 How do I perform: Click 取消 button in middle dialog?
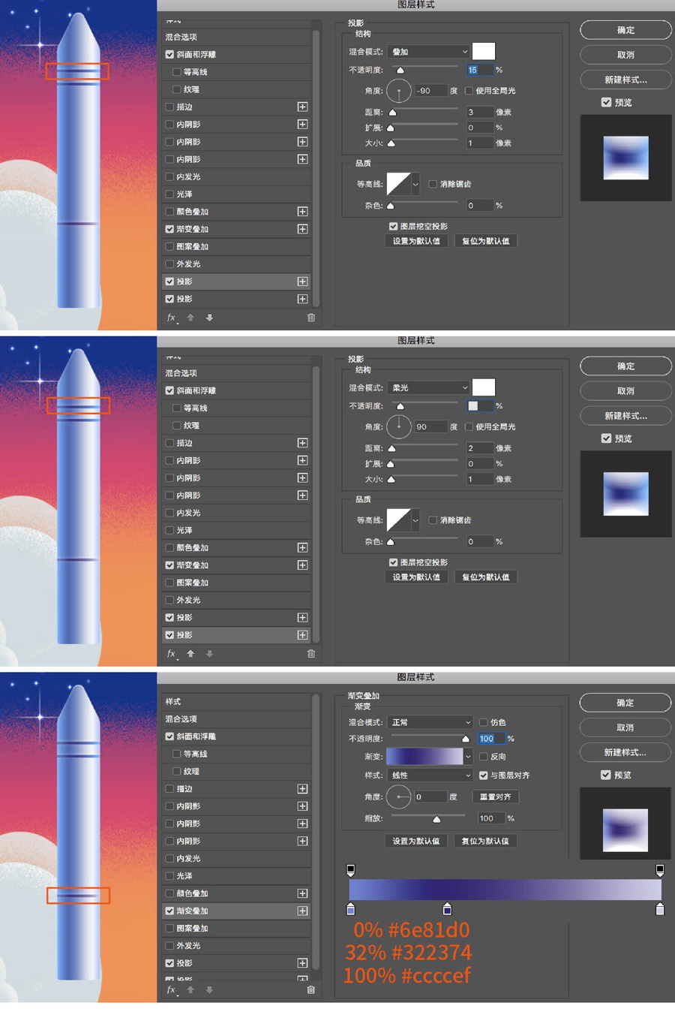(x=625, y=391)
